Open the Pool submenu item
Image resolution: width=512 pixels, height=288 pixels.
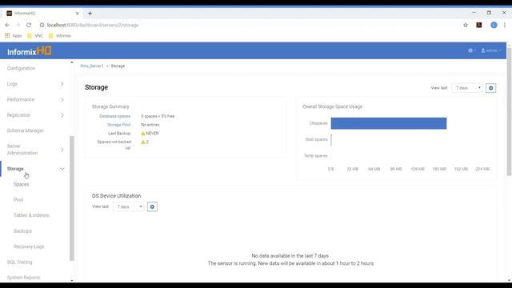[x=18, y=200]
